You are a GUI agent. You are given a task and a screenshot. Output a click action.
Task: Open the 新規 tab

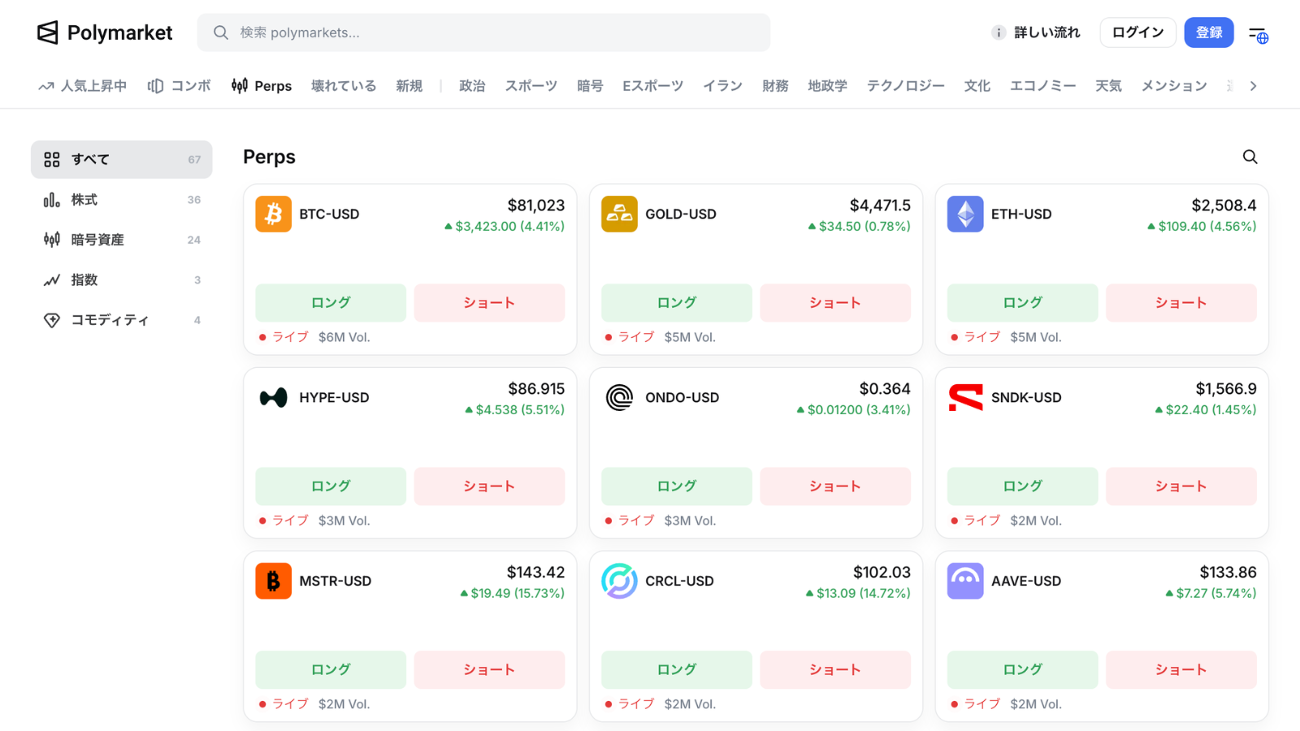[409, 86]
